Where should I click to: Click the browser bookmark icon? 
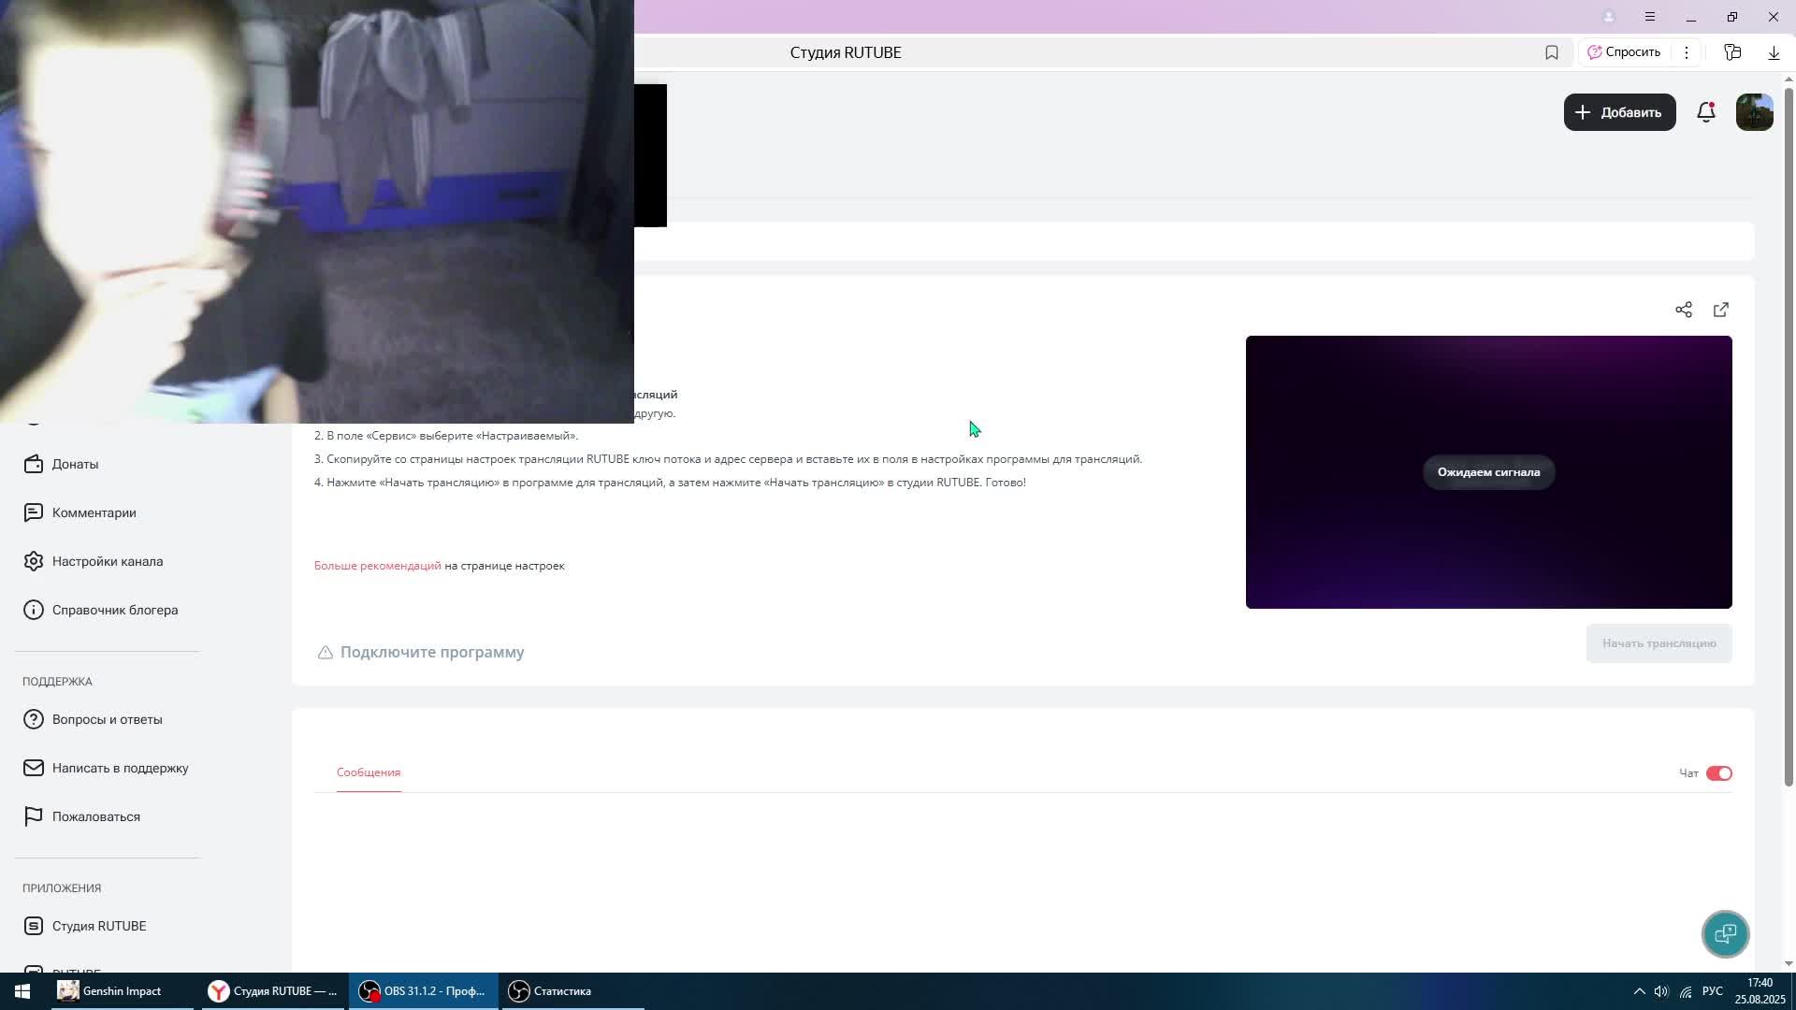(1551, 52)
